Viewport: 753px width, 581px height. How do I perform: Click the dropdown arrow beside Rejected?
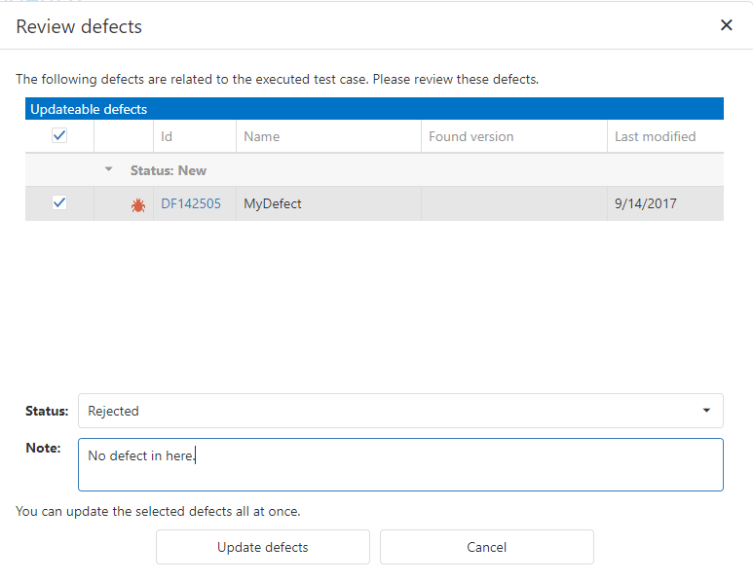tap(706, 411)
